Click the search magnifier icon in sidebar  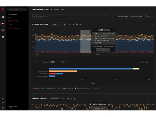click(x=3, y=99)
